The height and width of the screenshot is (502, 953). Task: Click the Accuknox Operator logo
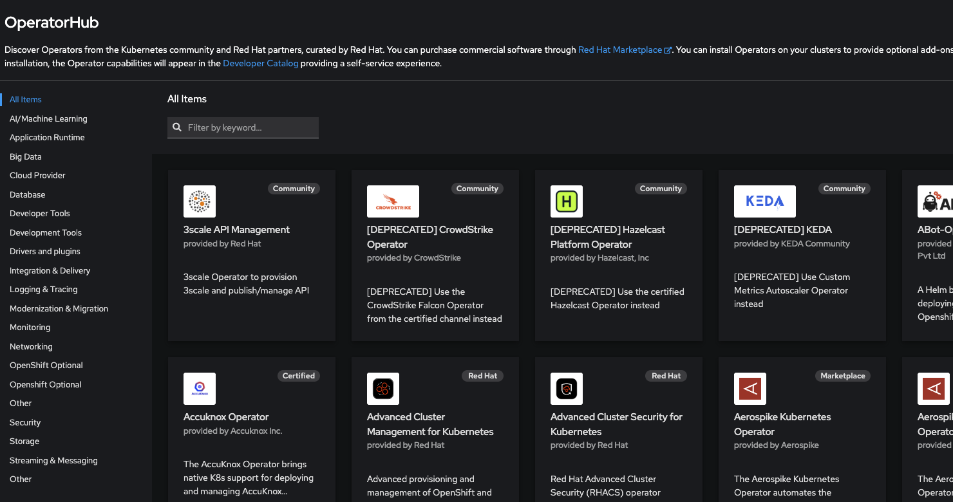tap(200, 389)
